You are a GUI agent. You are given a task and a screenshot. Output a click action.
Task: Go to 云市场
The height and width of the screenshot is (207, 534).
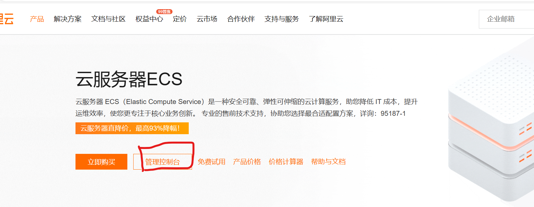[x=207, y=19]
